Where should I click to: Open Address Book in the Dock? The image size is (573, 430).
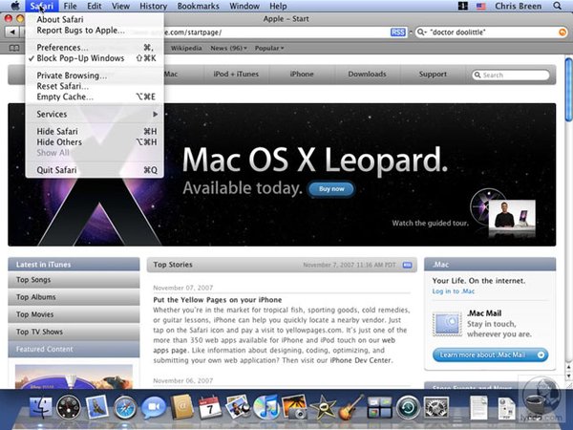pos(181,407)
